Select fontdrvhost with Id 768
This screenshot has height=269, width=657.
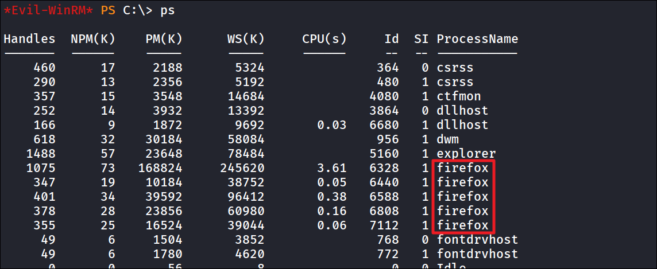click(x=477, y=240)
